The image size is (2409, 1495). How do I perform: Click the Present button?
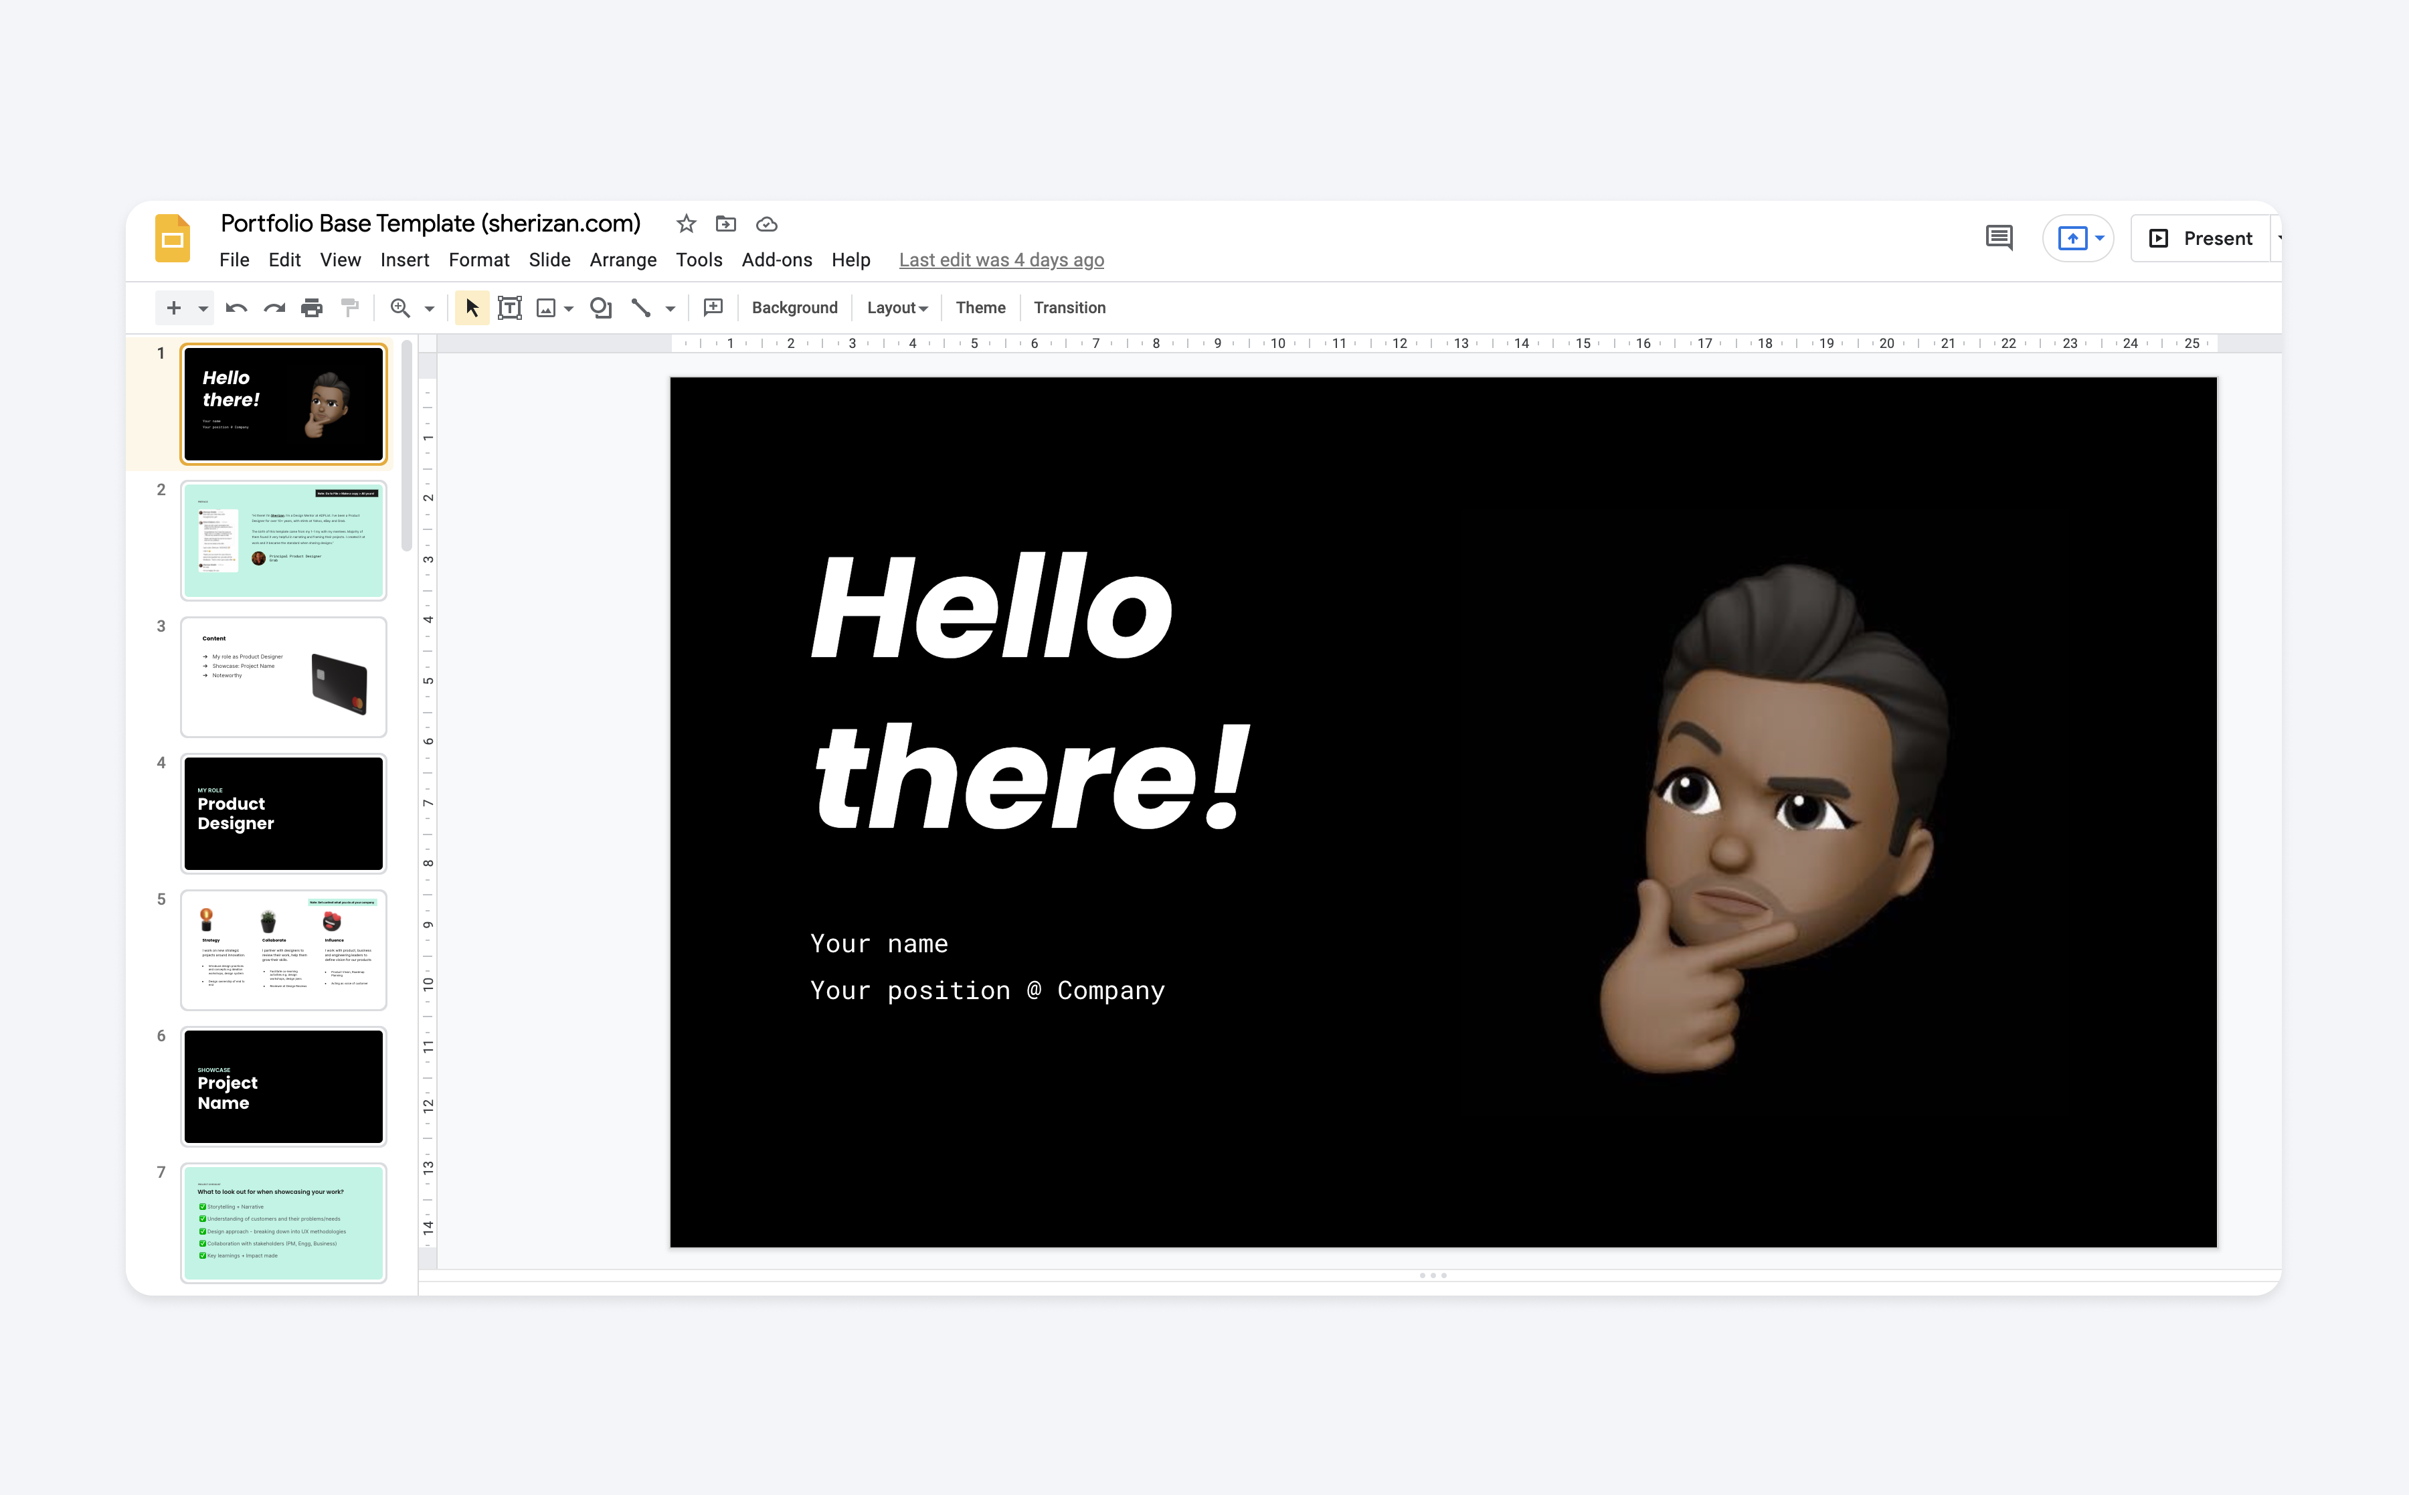point(2200,238)
